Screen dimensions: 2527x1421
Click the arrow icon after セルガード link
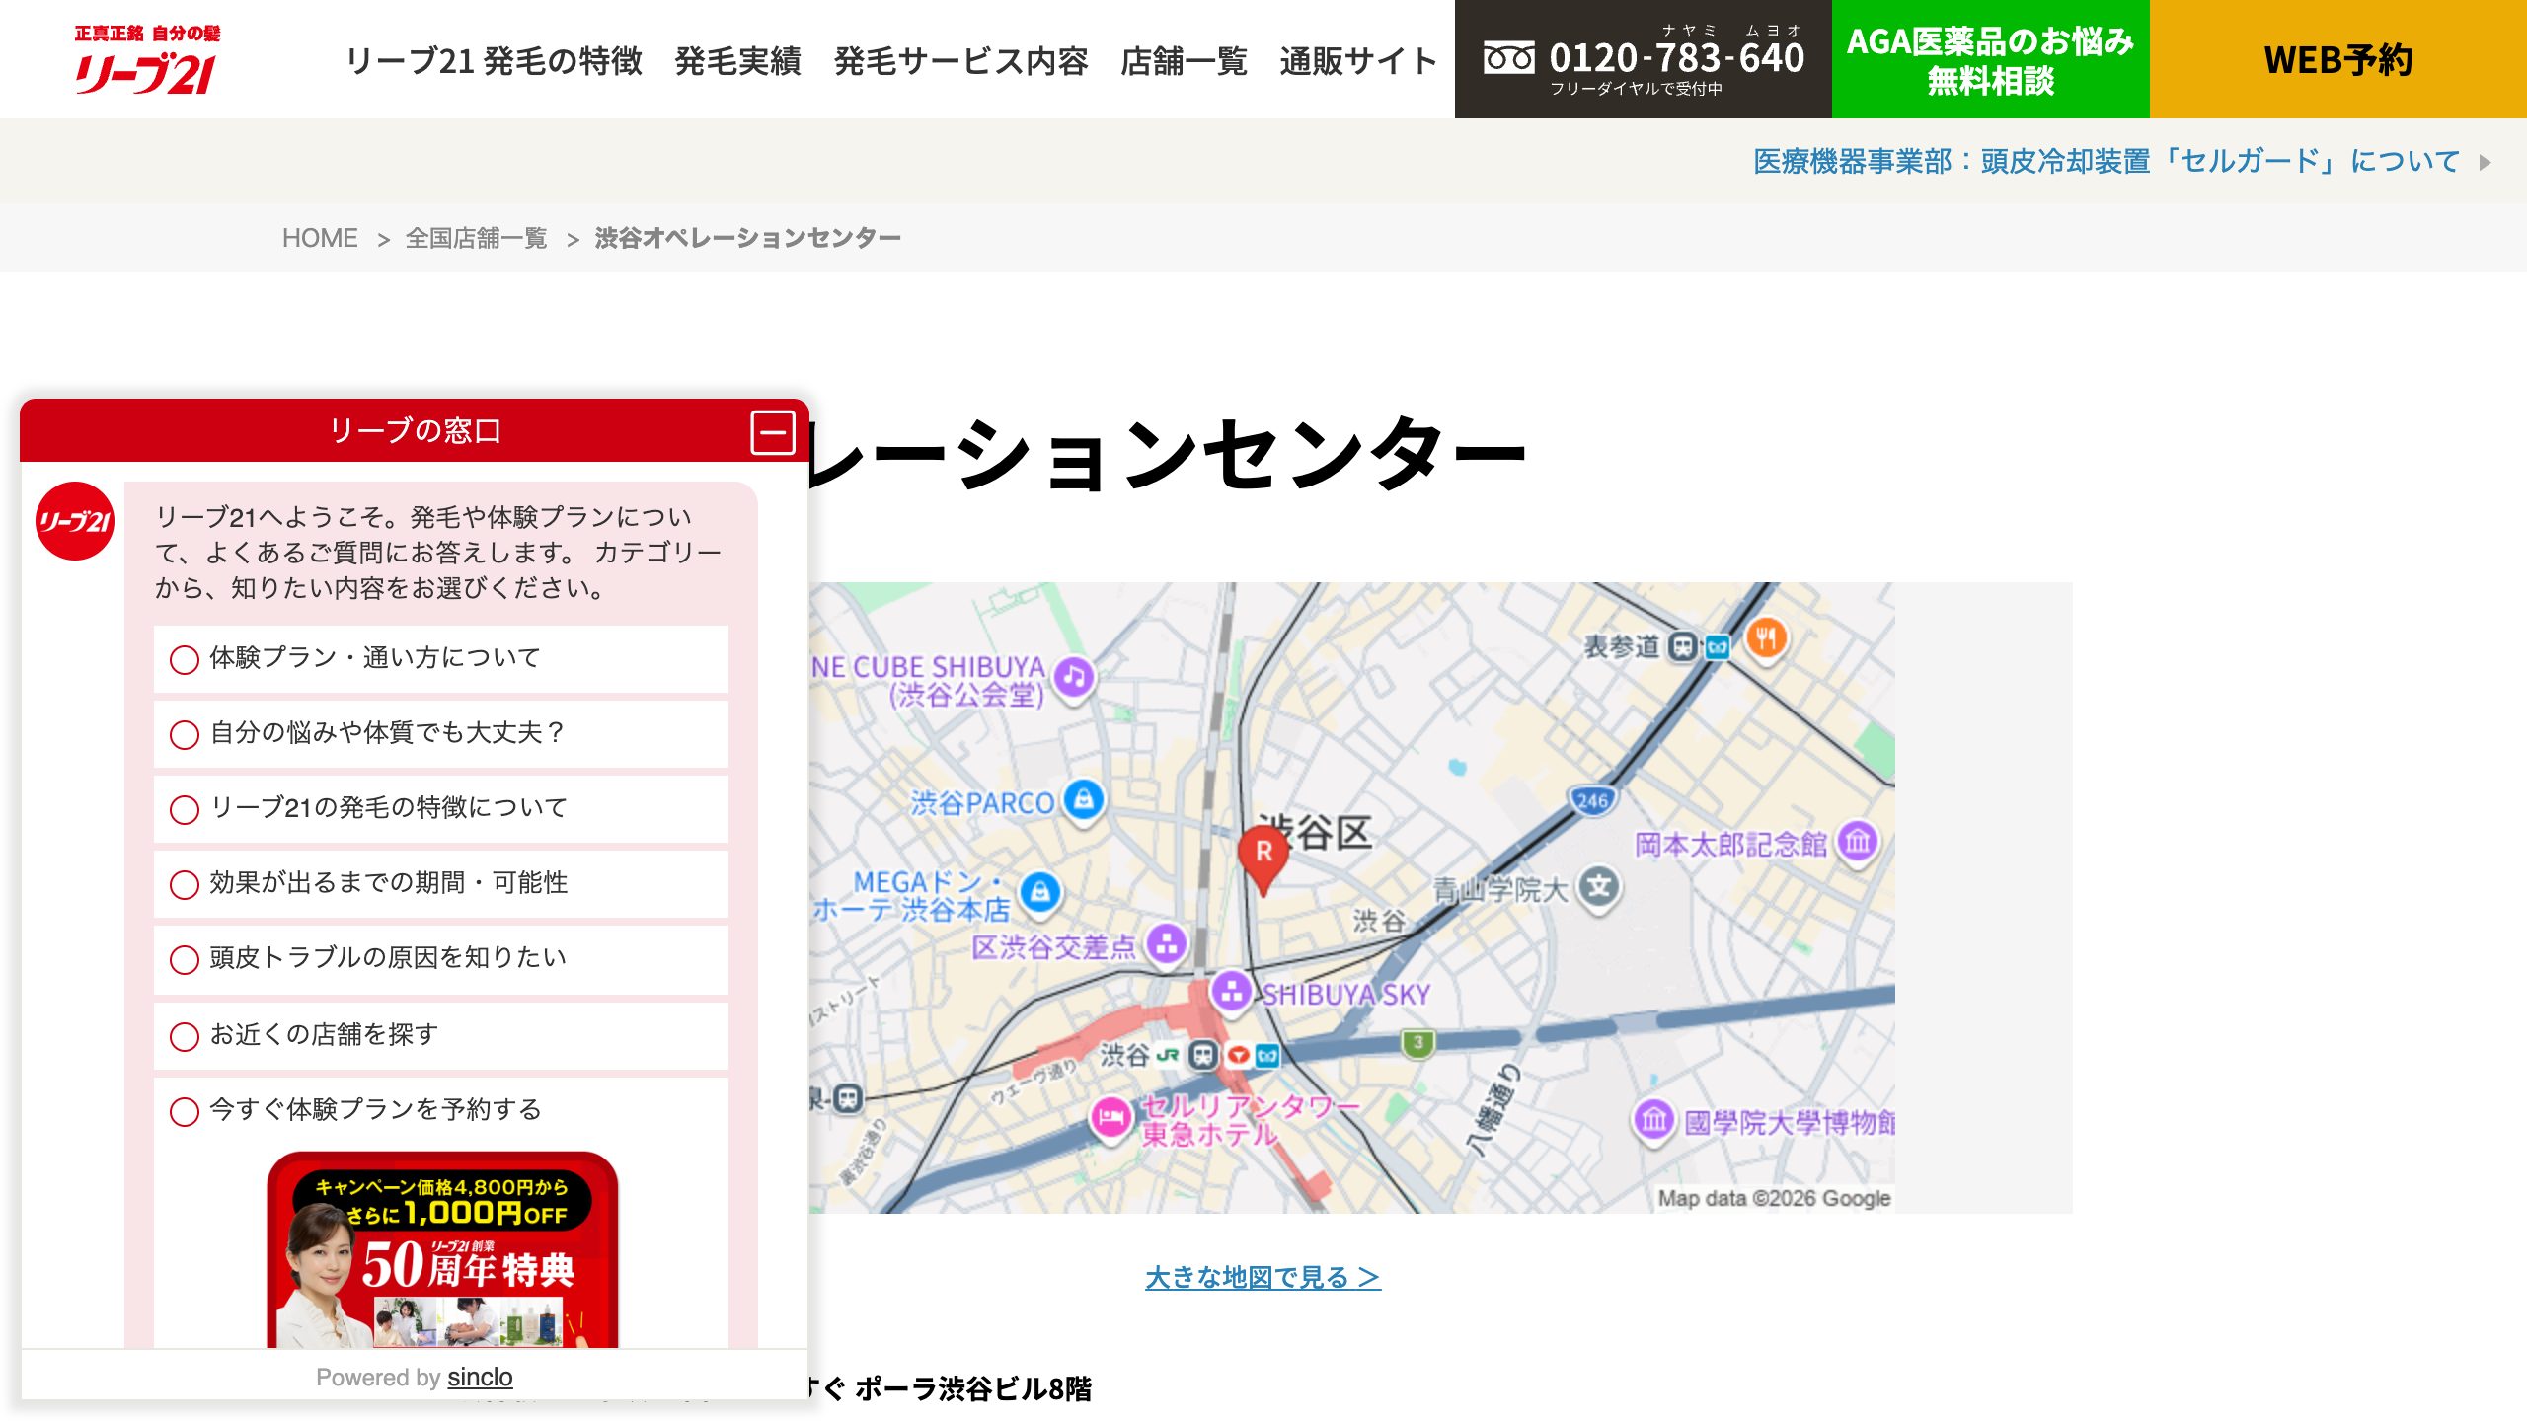pos(2486,162)
